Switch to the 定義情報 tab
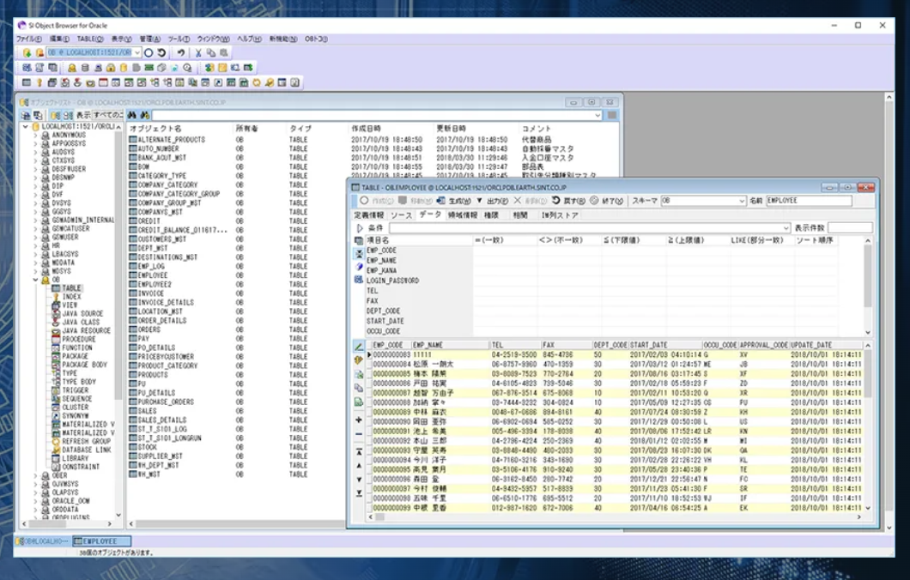 (369, 214)
